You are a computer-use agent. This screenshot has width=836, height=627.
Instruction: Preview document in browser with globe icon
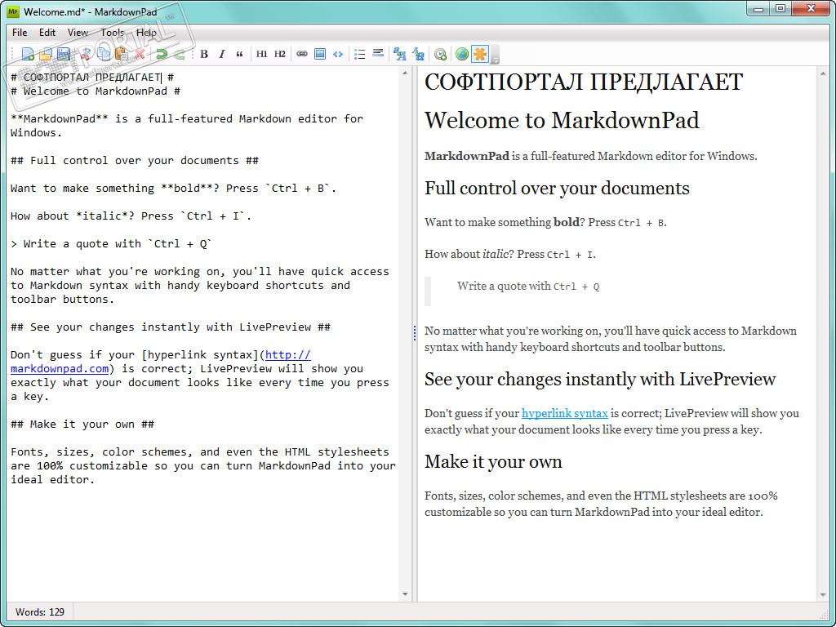(462, 54)
